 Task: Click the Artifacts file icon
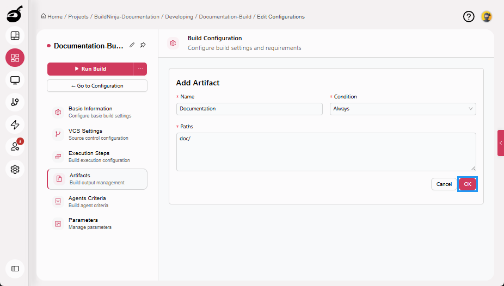click(x=59, y=179)
